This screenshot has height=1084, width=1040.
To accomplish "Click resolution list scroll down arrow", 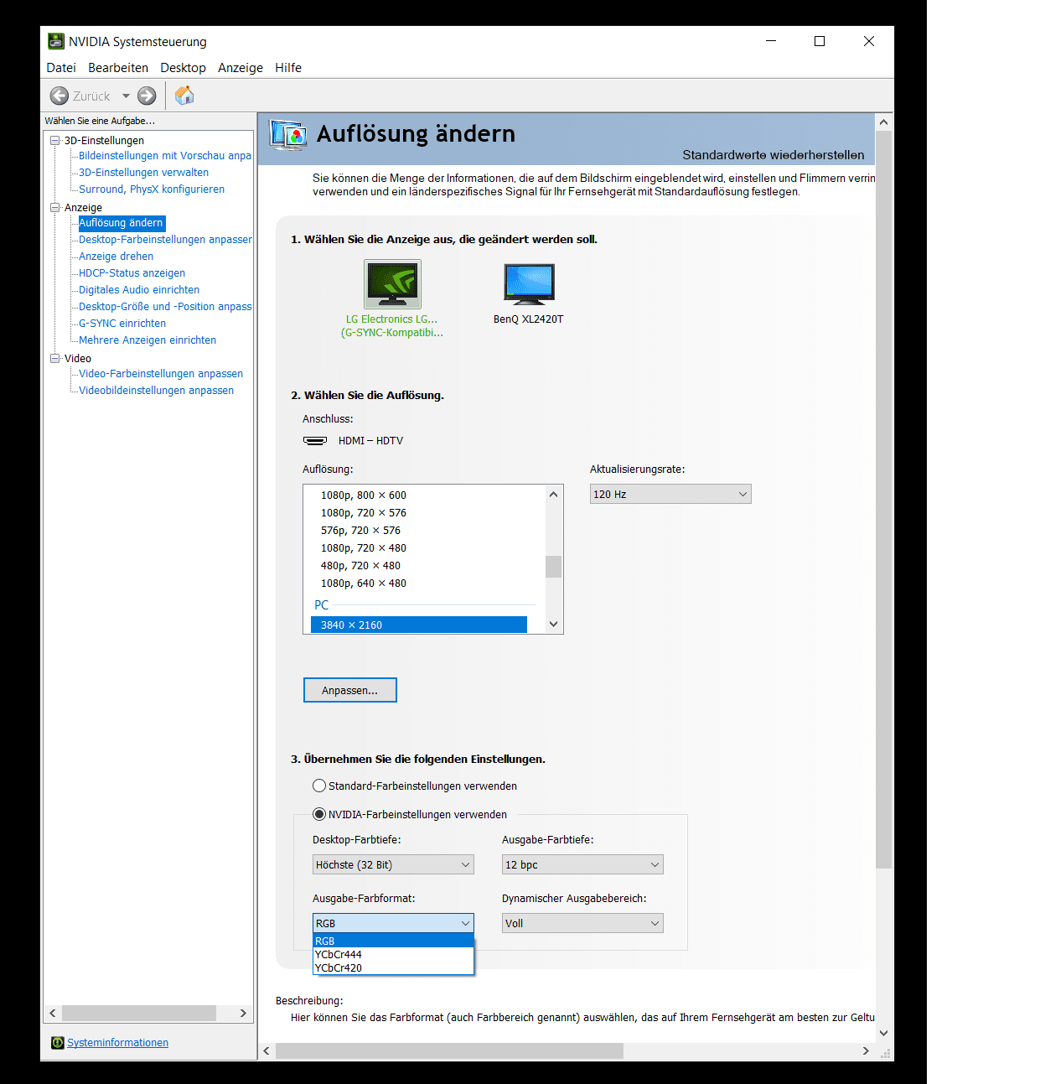I will [553, 624].
